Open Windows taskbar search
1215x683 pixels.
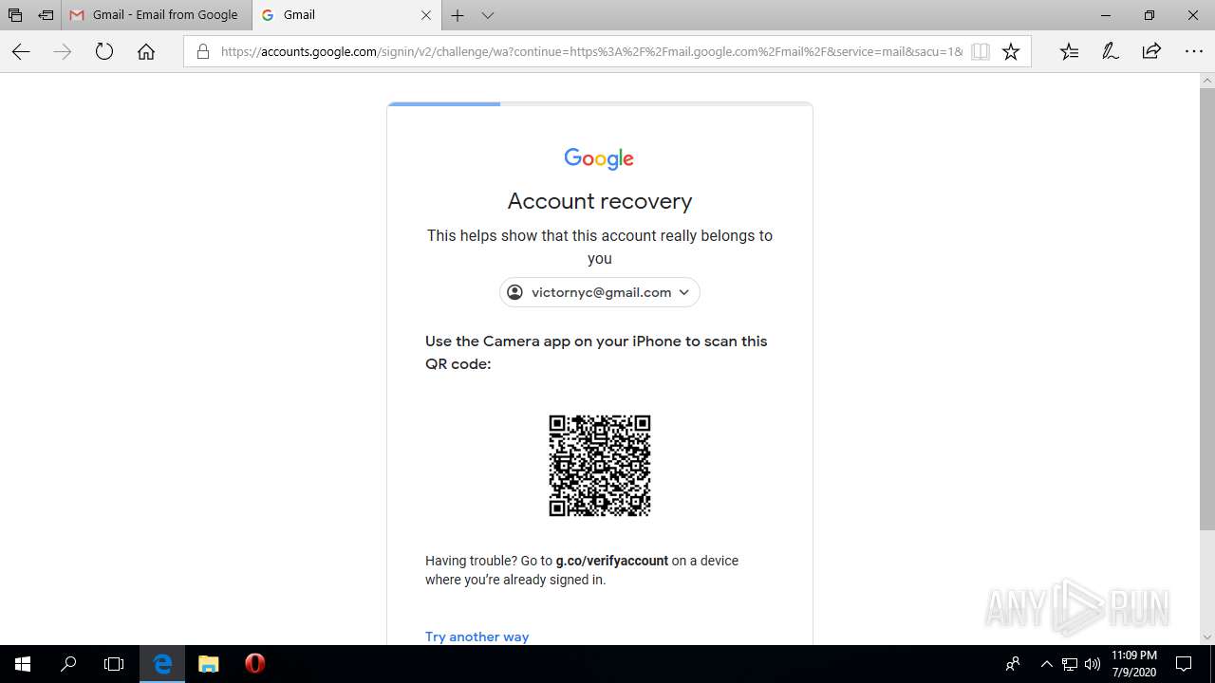[x=68, y=664]
